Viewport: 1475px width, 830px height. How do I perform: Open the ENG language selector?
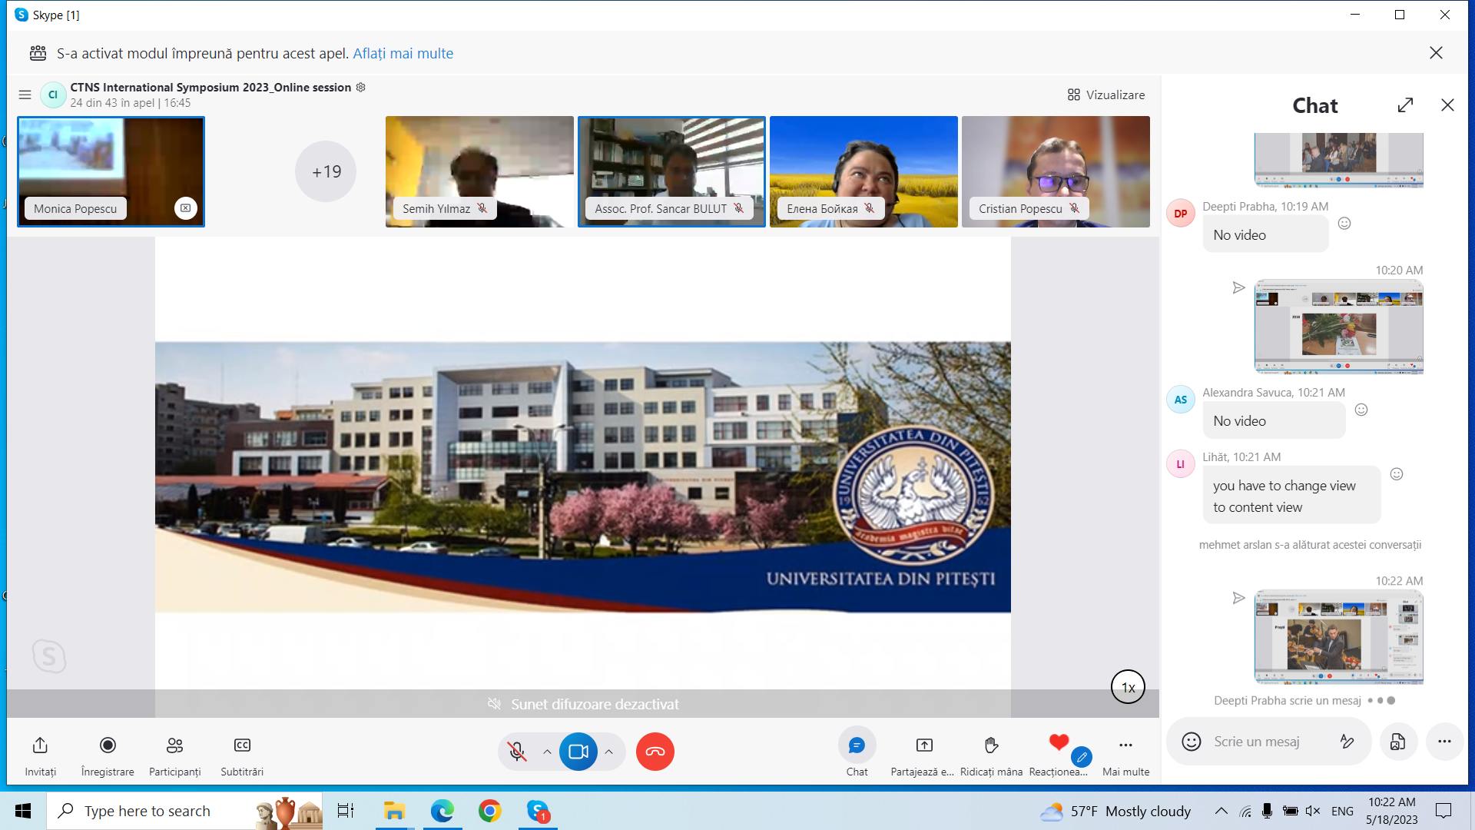point(1342,811)
